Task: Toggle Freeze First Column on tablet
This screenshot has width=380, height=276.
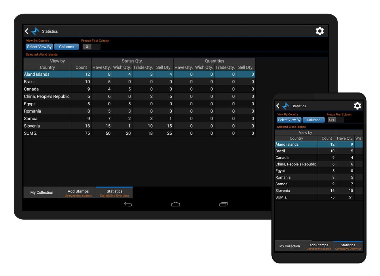Action: [91, 47]
